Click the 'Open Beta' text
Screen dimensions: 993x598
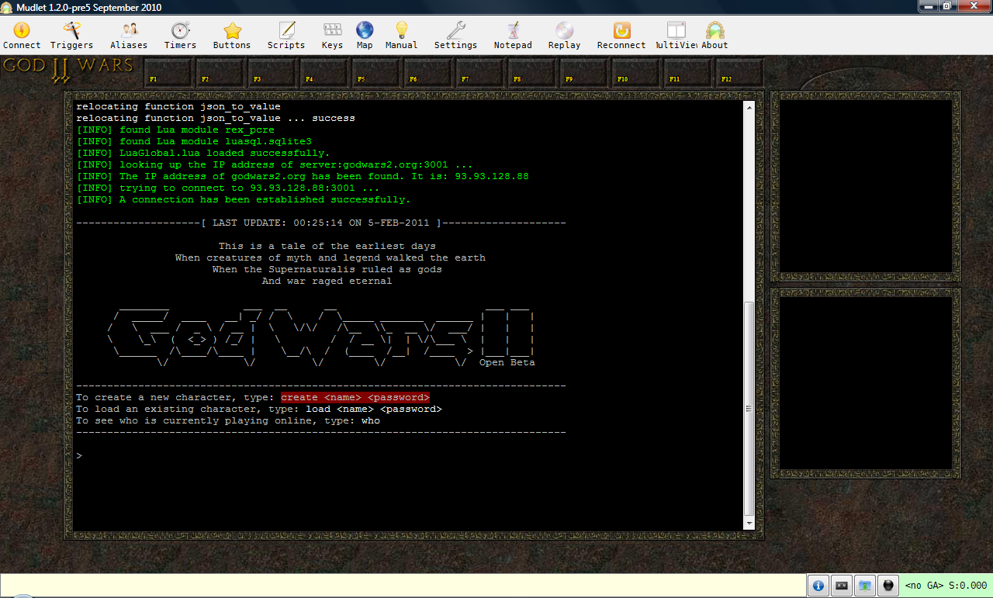point(507,362)
